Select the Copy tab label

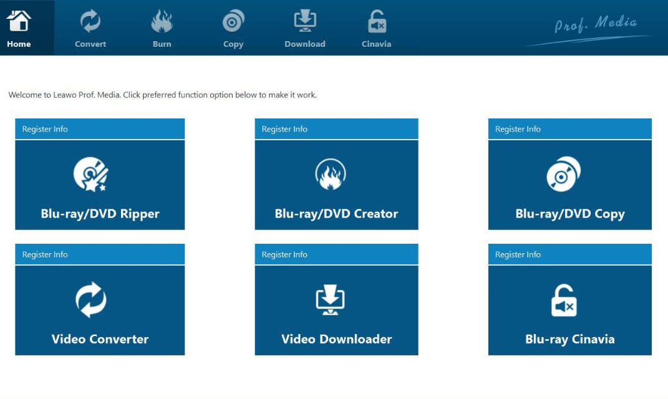[233, 44]
